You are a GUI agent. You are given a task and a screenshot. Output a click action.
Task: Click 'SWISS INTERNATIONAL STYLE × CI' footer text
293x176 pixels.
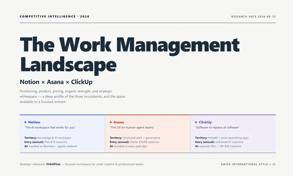[x=248, y=164]
